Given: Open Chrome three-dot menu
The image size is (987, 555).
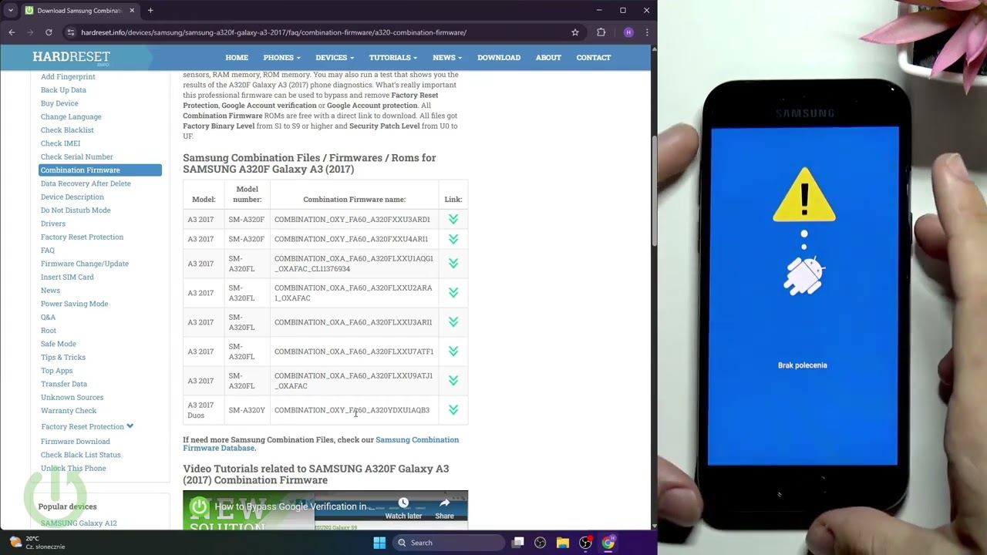Looking at the screenshot, I should pyautogui.click(x=647, y=32).
